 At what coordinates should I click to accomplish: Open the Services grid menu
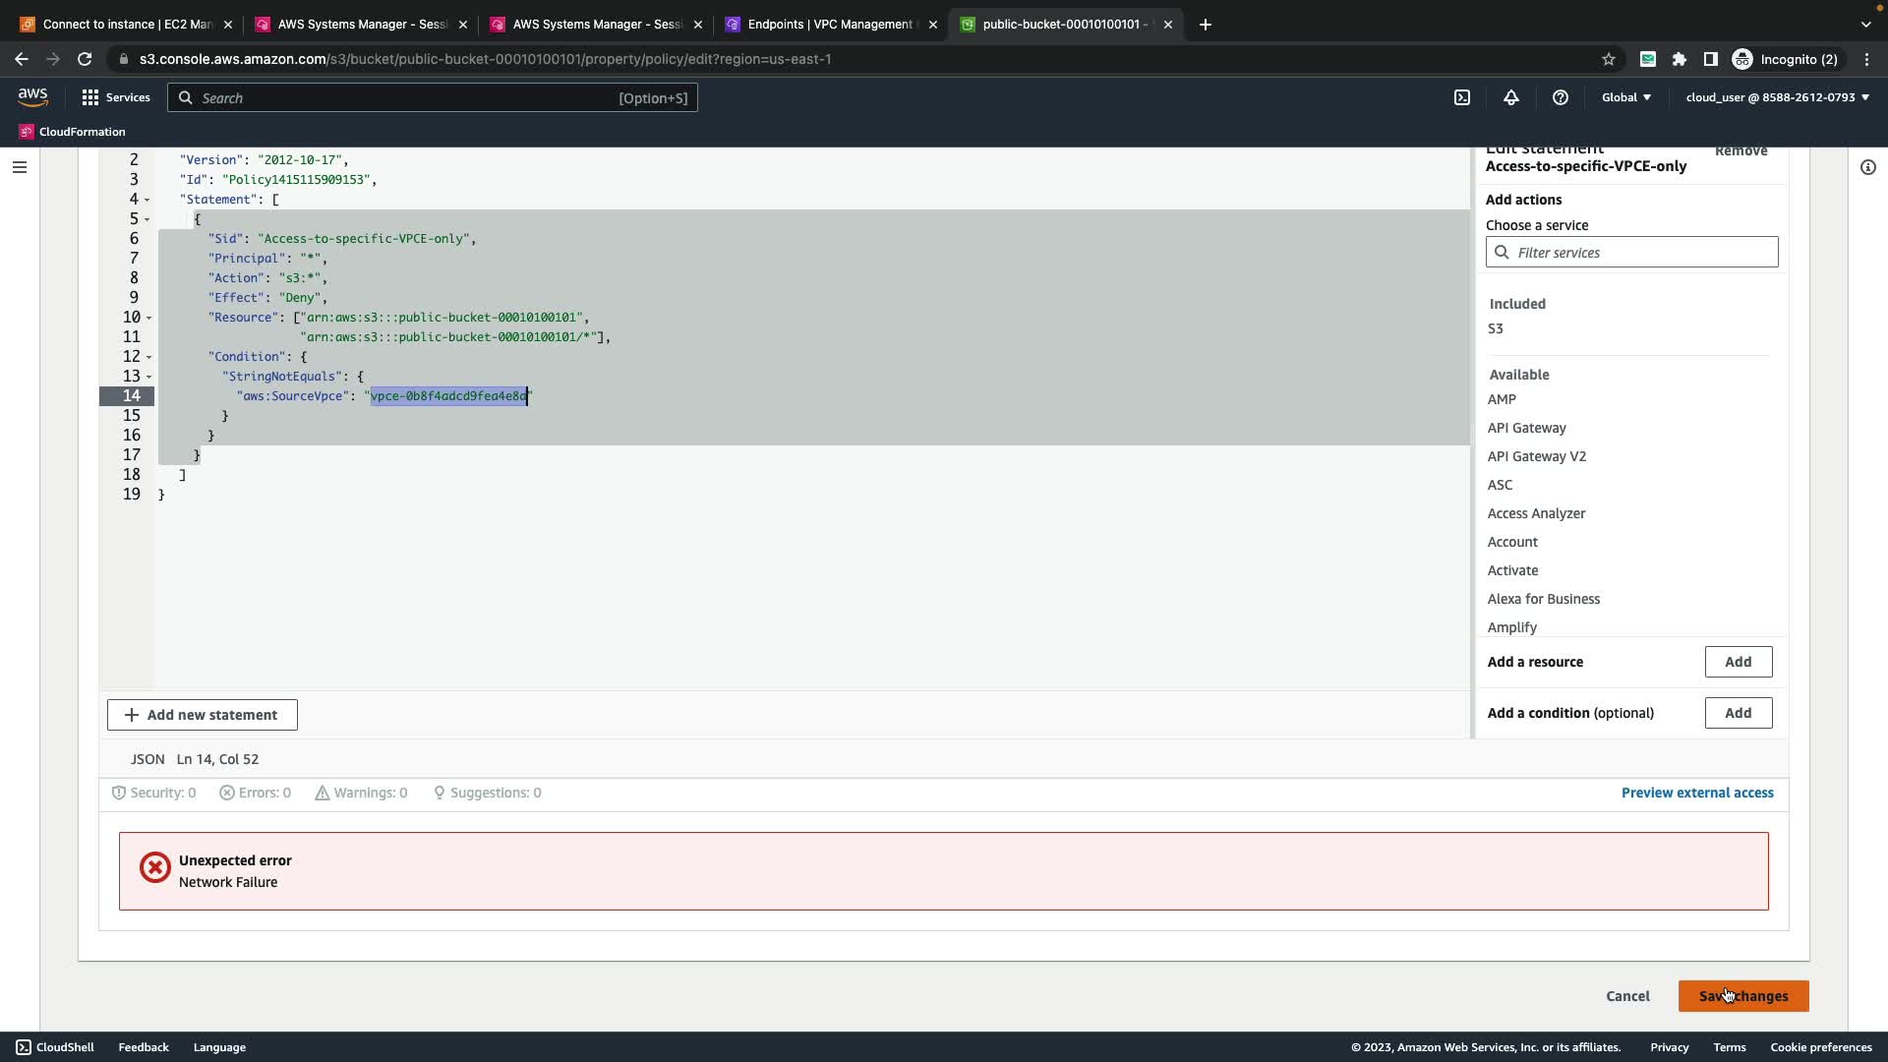(x=116, y=97)
